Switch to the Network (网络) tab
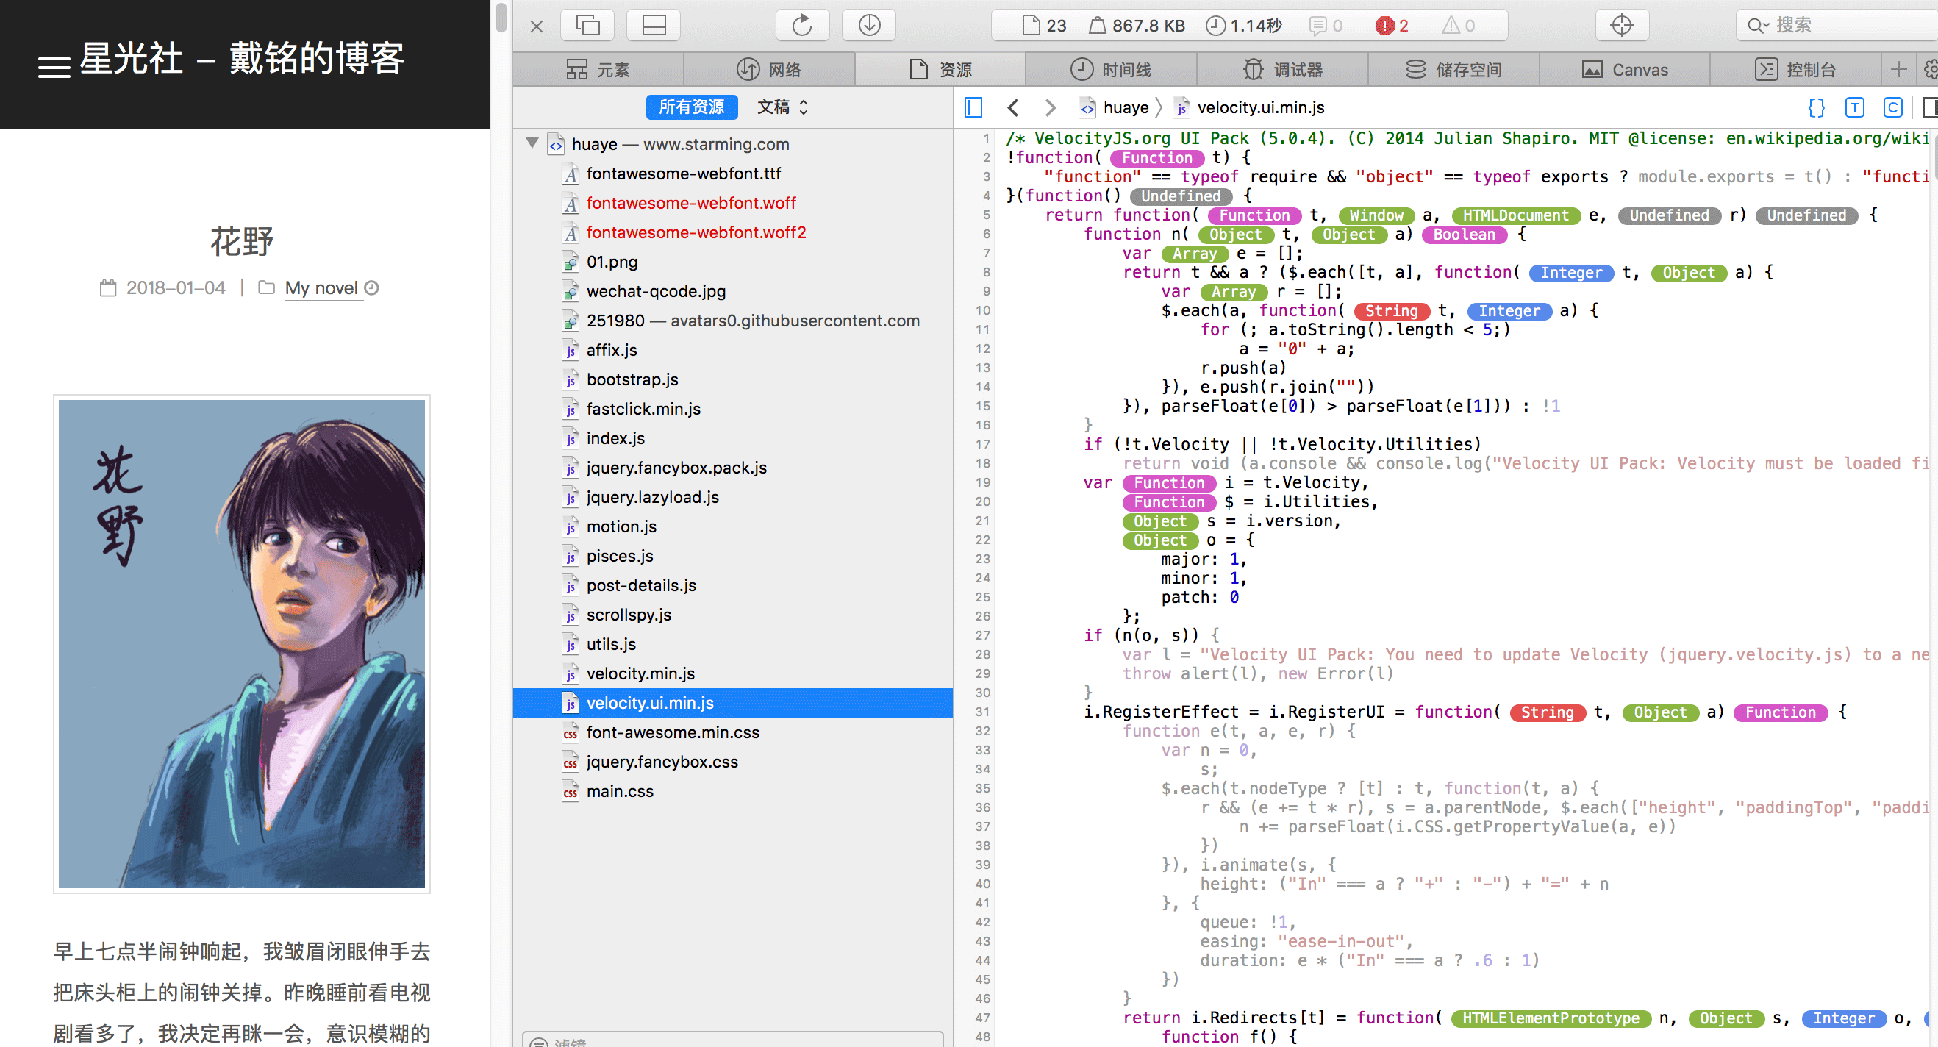The width and height of the screenshot is (1938, 1047). 769,70
